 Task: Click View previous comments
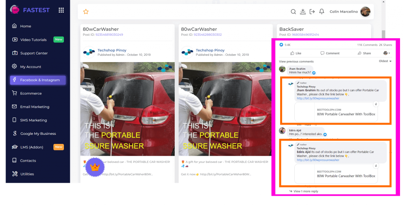296,61
